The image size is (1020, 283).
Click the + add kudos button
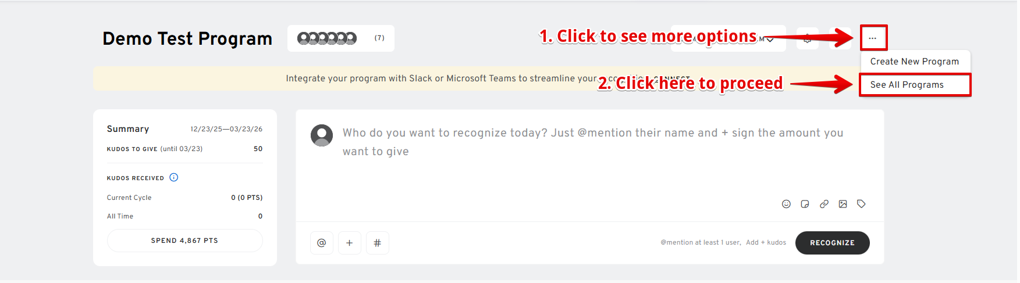tap(349, 243)
